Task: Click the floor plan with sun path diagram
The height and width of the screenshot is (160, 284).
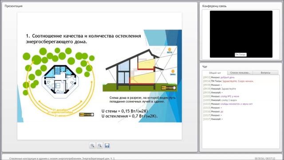Action: tap(59, 82)
